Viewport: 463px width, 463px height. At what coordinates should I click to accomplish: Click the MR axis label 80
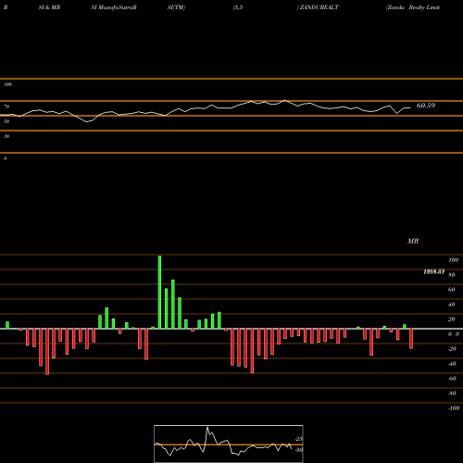452,275
